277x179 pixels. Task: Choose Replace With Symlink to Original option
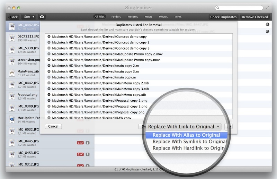189,142
